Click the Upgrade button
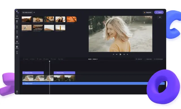 148,12
